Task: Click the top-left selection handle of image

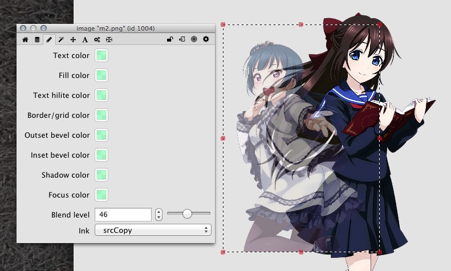Action: (223, 24)
